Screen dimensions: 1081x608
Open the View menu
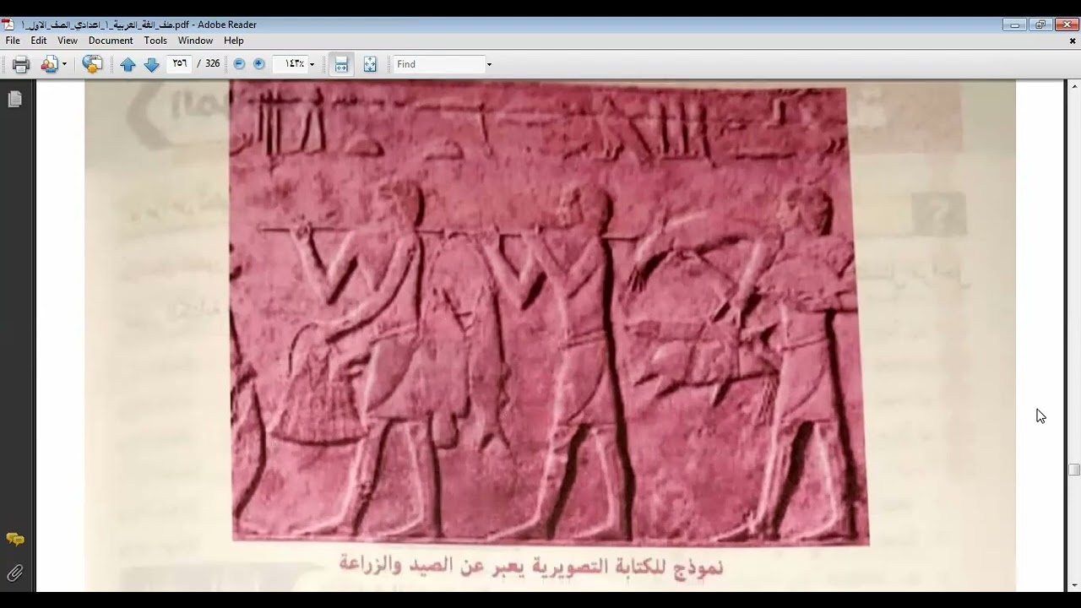pos(68,41)
